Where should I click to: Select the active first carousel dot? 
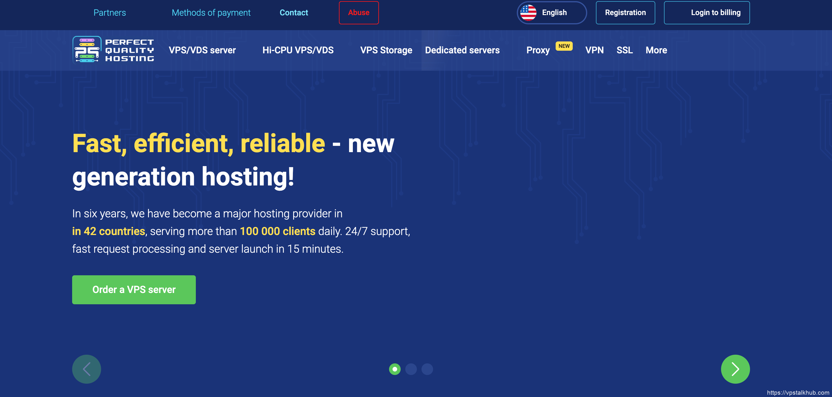tap(395, 368)
